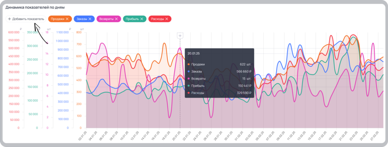
Task: Click the red 300 000 axis value
Action: [14, 80]
